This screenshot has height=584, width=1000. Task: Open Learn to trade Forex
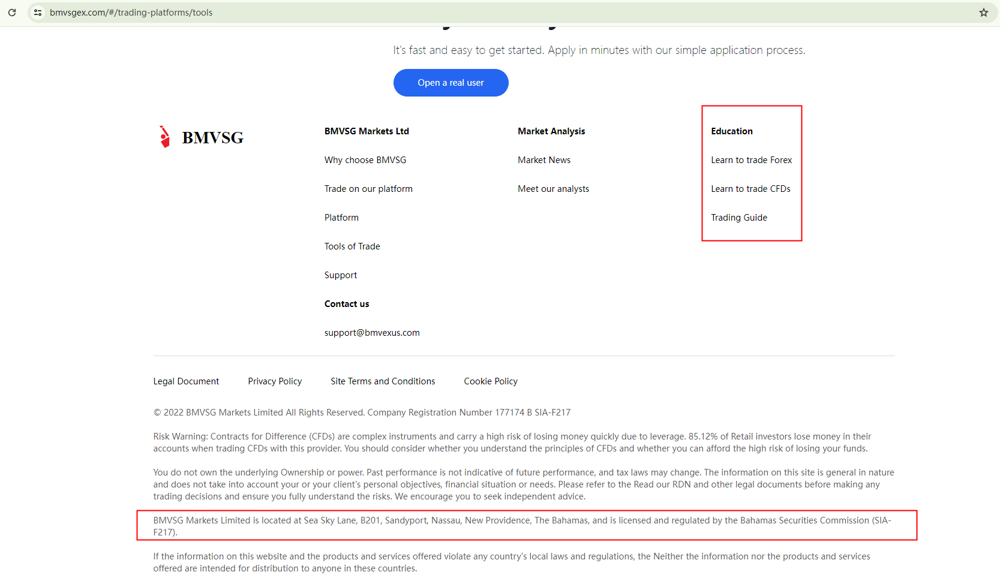click(x=752, y=160)
